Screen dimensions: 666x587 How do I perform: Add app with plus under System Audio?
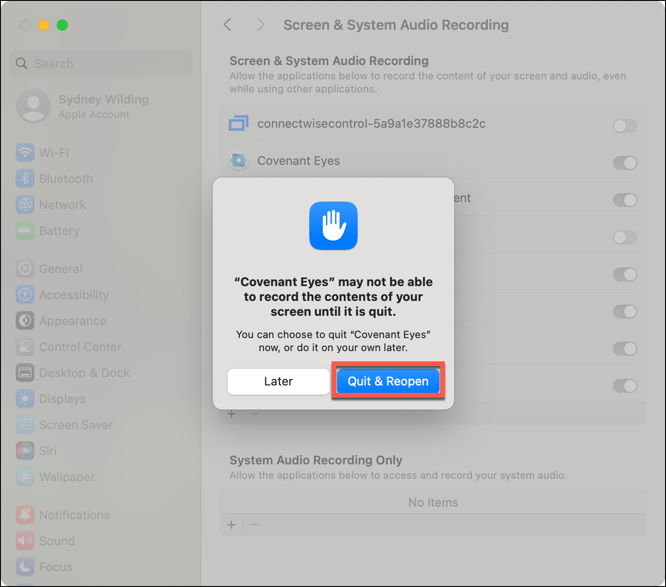[x=231, y=525]
